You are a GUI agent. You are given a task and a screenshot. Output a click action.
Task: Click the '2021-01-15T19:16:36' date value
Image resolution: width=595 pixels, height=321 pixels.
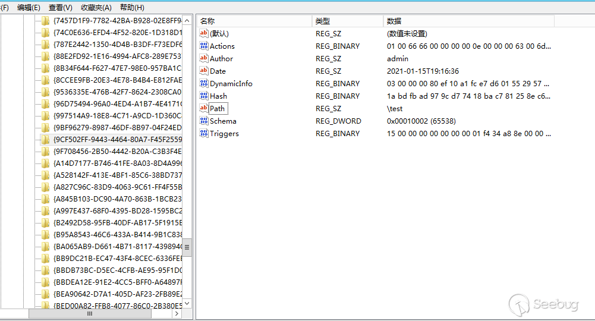[x=423, y=71]
